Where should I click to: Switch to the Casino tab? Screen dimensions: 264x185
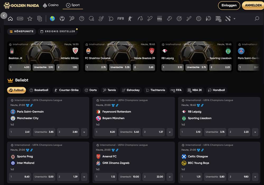click(x=51, y=5)
